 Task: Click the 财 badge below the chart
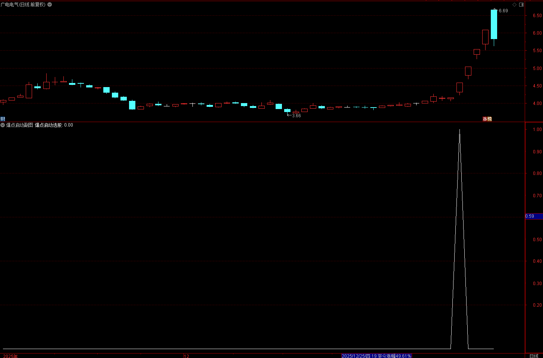pyautogui.click(x=3, y=119)
